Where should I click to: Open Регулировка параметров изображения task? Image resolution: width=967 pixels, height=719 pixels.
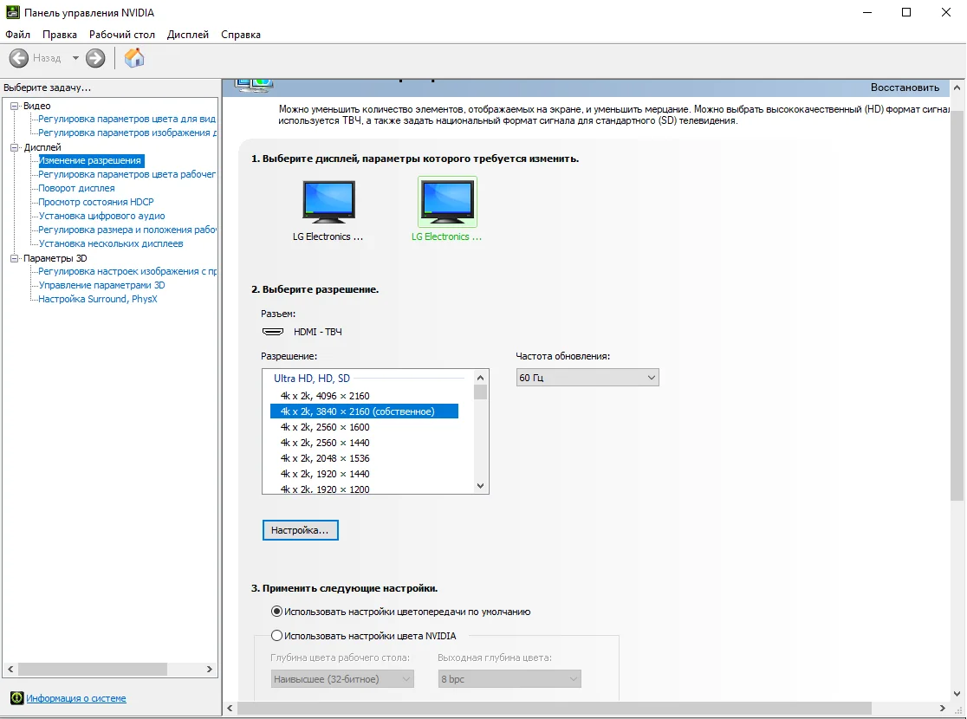[127, 133]
